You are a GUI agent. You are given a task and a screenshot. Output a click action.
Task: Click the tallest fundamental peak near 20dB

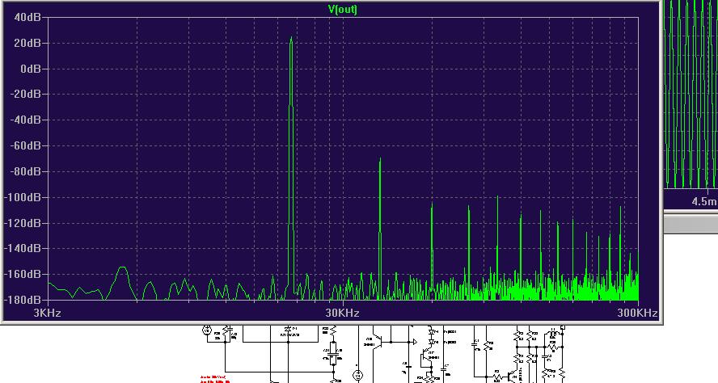[x=291, y=41]
